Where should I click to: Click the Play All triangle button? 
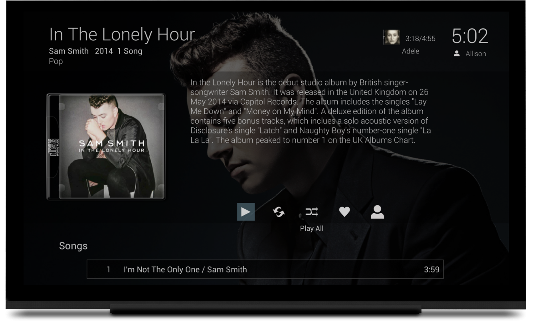246,212
